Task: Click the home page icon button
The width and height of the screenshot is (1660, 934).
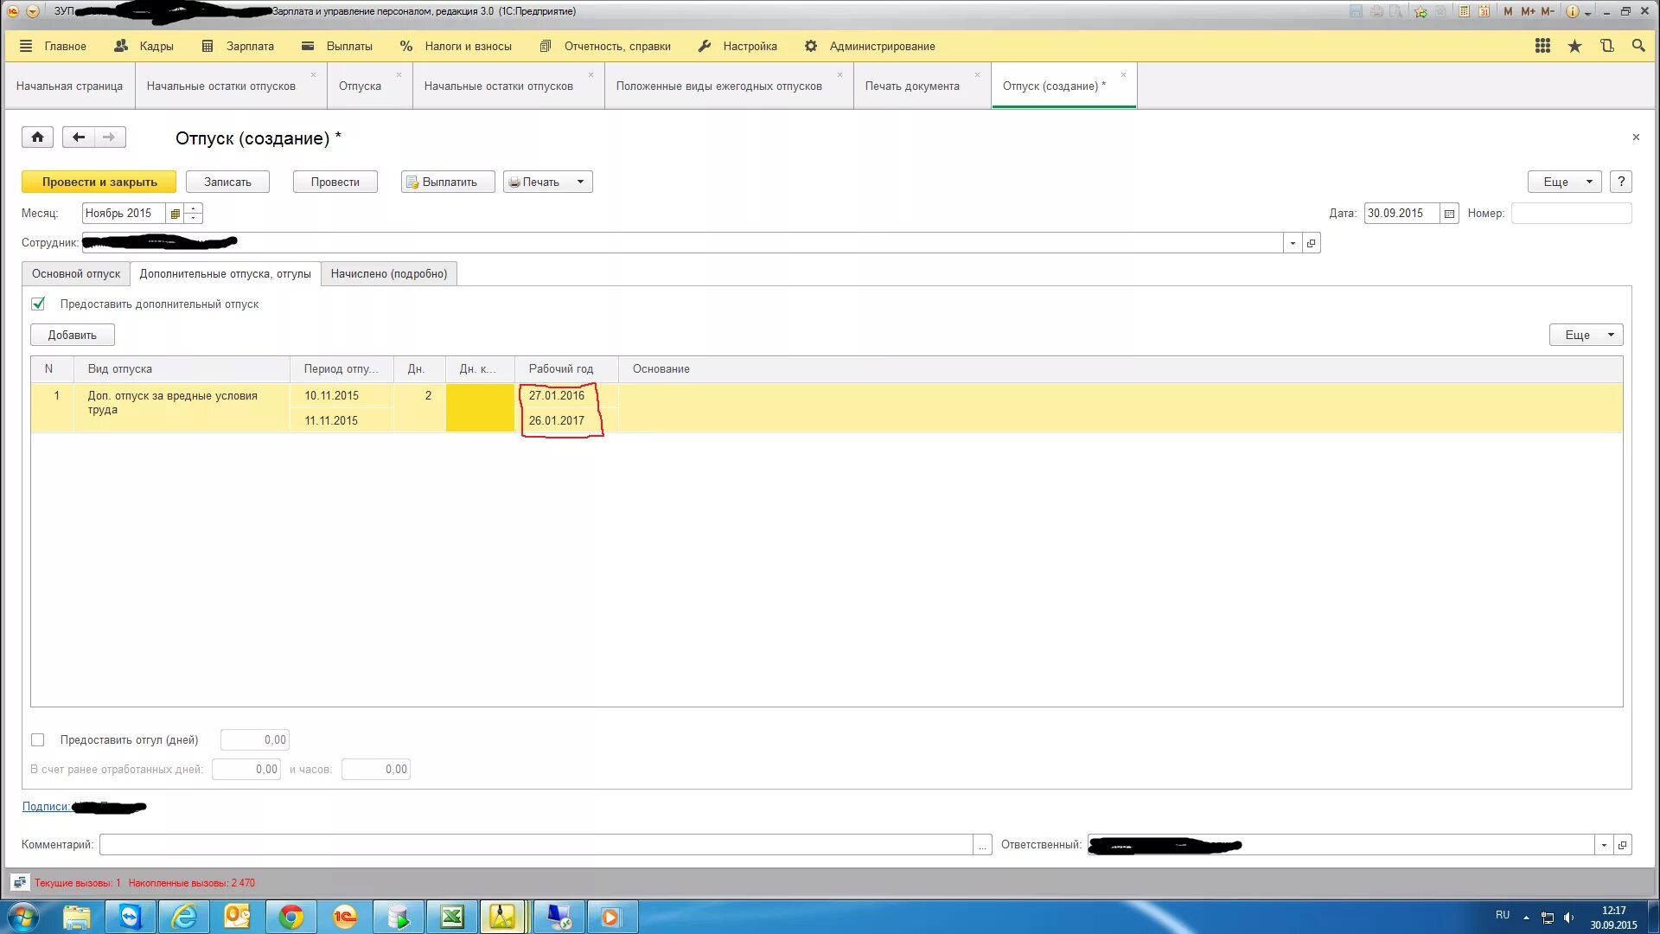Action: (x=37, y=138)
